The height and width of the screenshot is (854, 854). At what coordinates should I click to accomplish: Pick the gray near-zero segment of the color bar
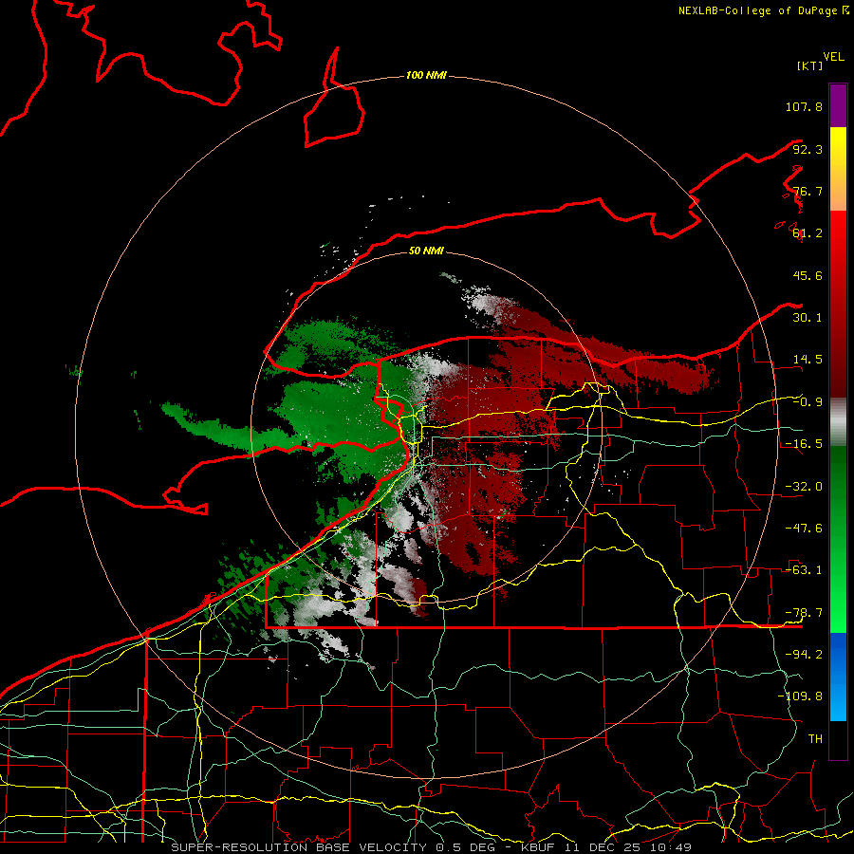(x=838, y=422)
